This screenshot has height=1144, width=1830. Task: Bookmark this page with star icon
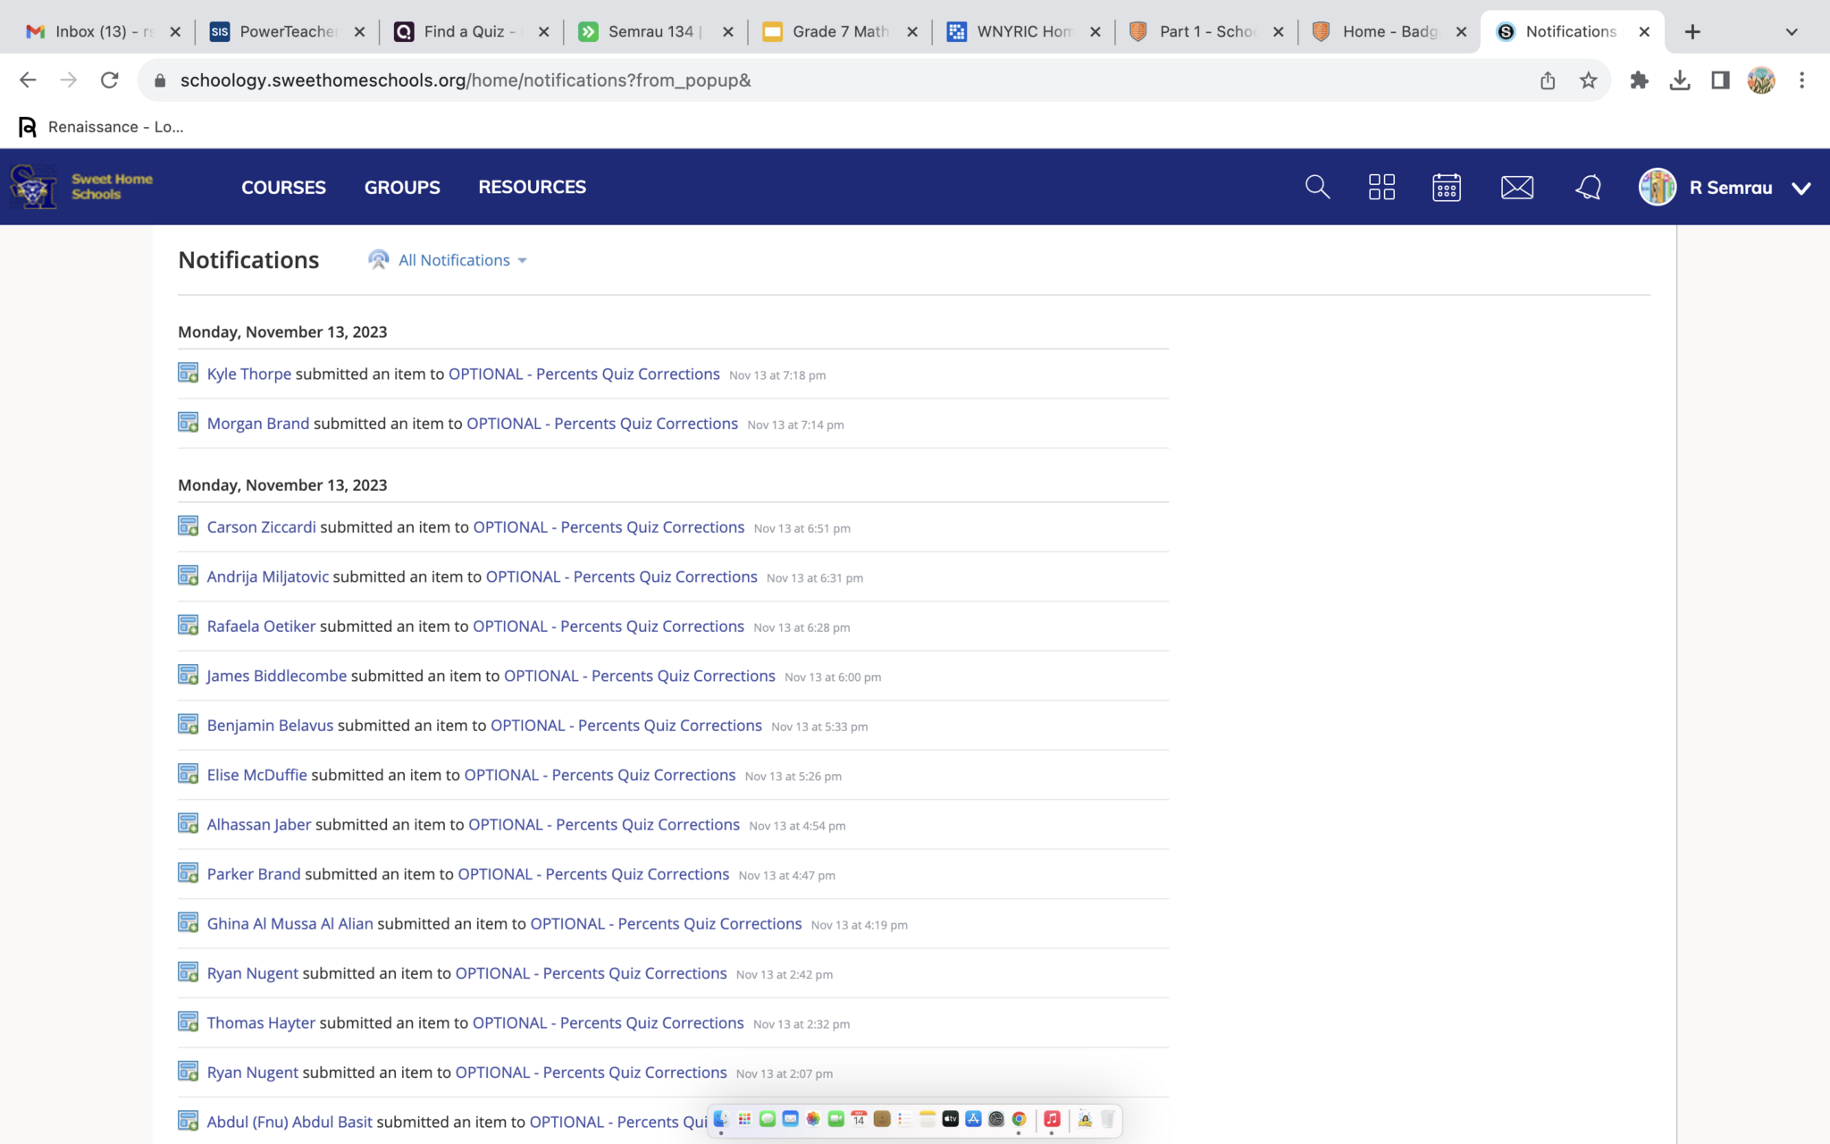click(x=1588, y=80)
